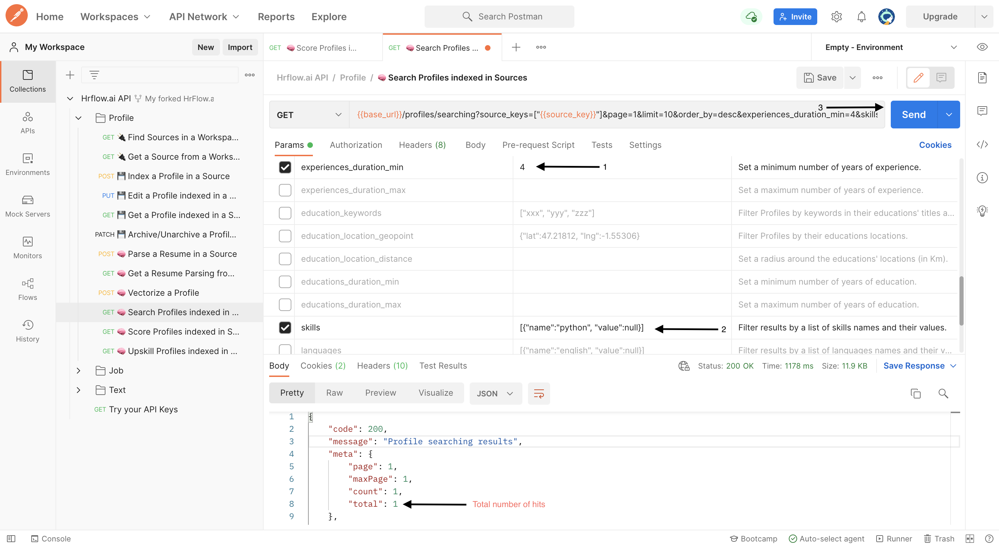The width and height of the screenshot is (999, 547).
Task: Switch to the Pre-request Script tab
Action: click(x=538, y=145)
